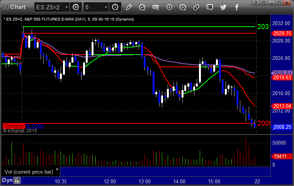Screen dimensions: 294x186
Task: Toggle the lock icon beside Dyn
Action: click(x=17, y=181)
